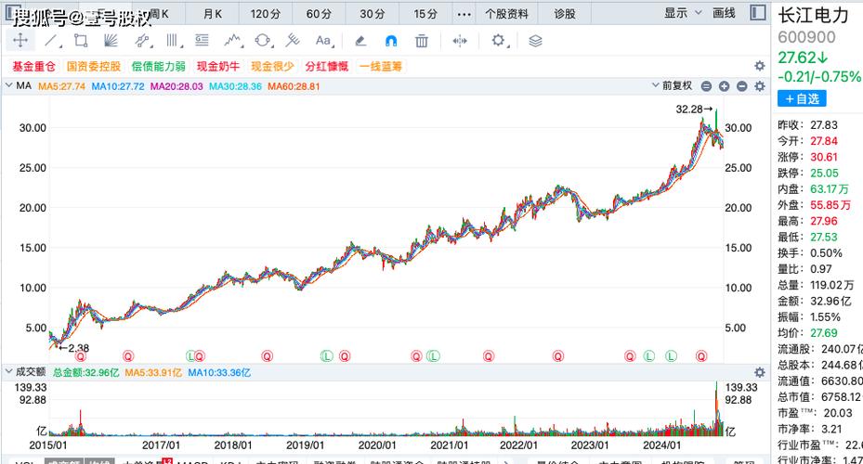Select the fan lines drawing tool

click(x=111, y=41)
